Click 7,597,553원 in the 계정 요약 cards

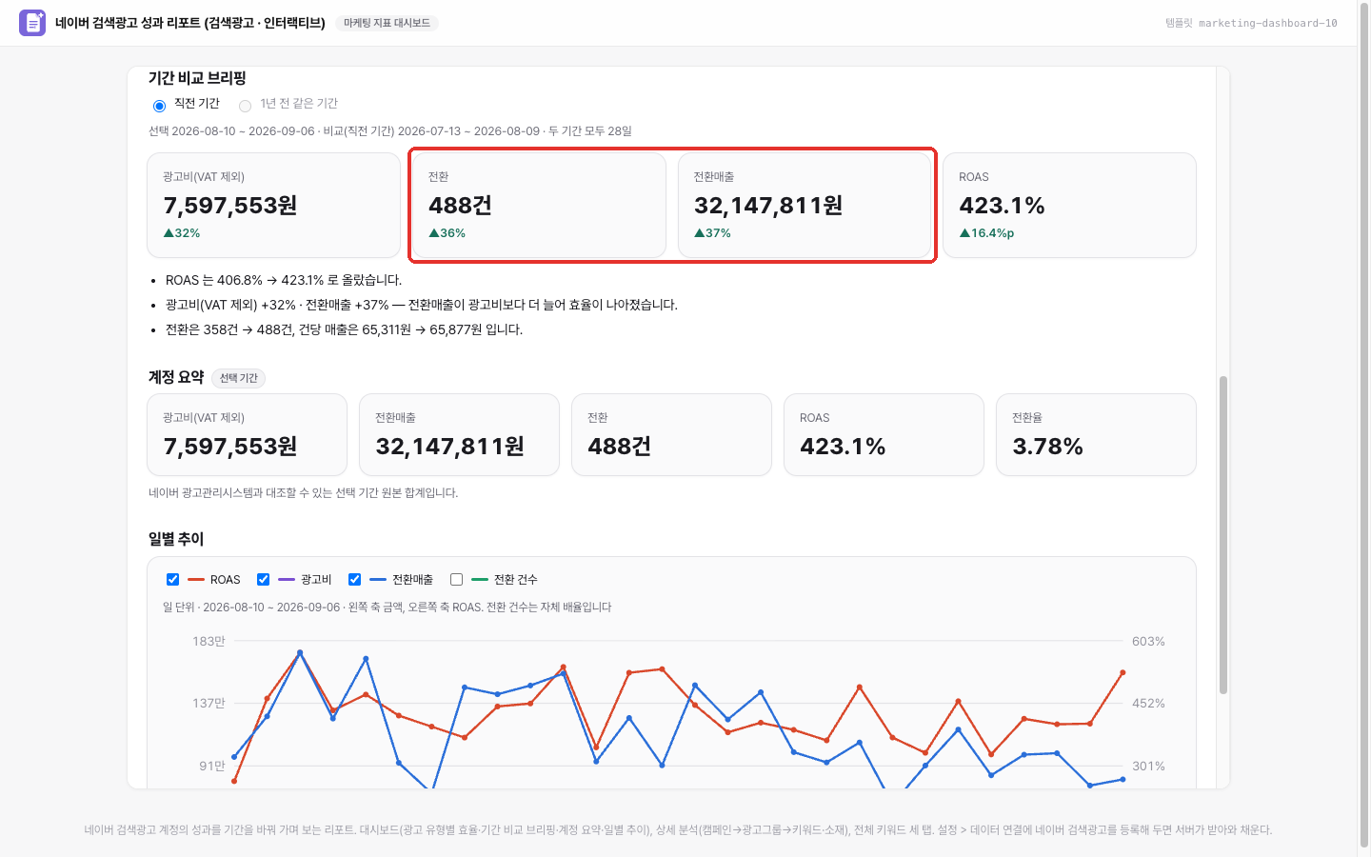point(230,447)
